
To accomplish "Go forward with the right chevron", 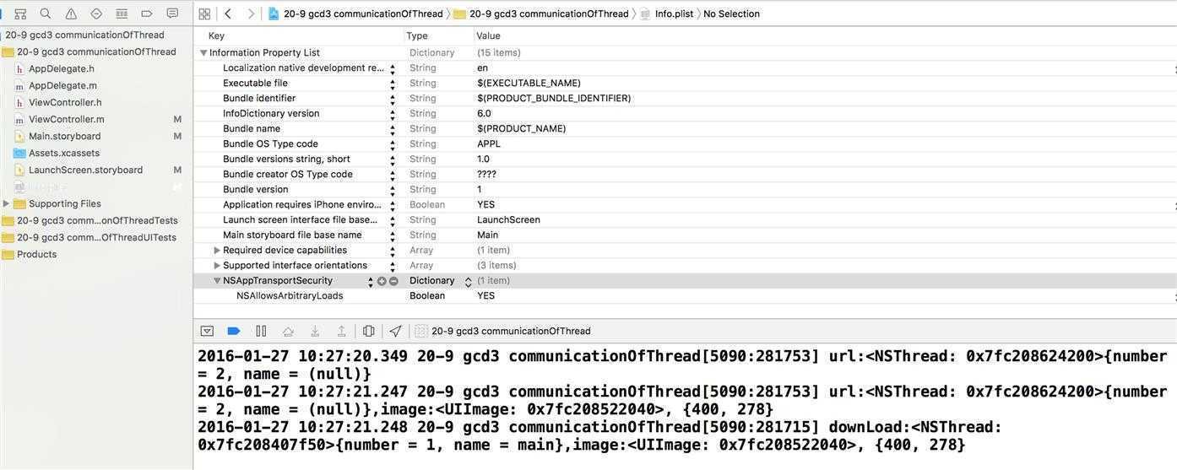I will tap(251, 14).
